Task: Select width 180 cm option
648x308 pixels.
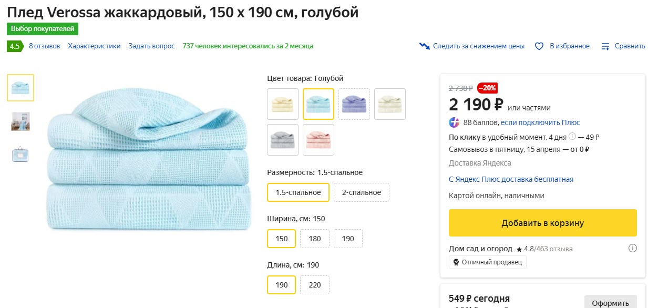Action: coord(314,239)
